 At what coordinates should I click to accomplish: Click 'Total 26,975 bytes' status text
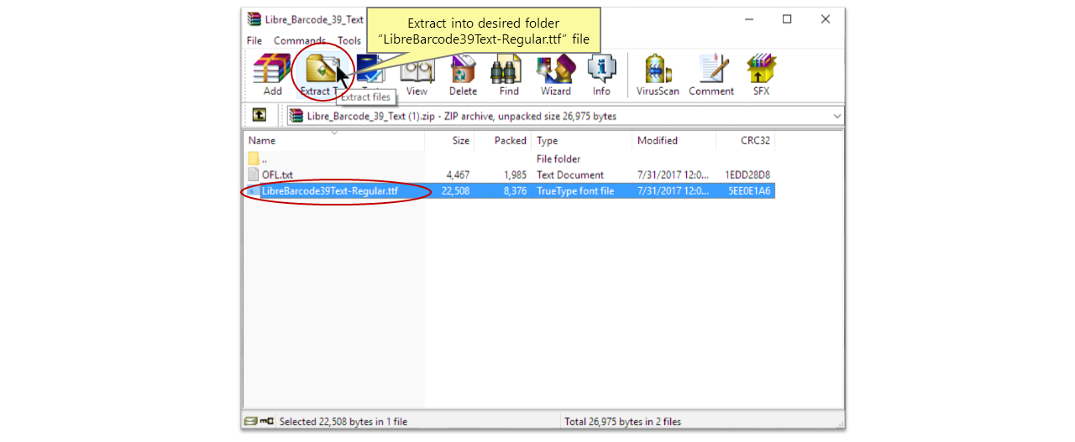(x=622, y=422)
